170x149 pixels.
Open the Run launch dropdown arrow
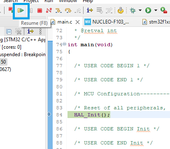click(156, 10)
